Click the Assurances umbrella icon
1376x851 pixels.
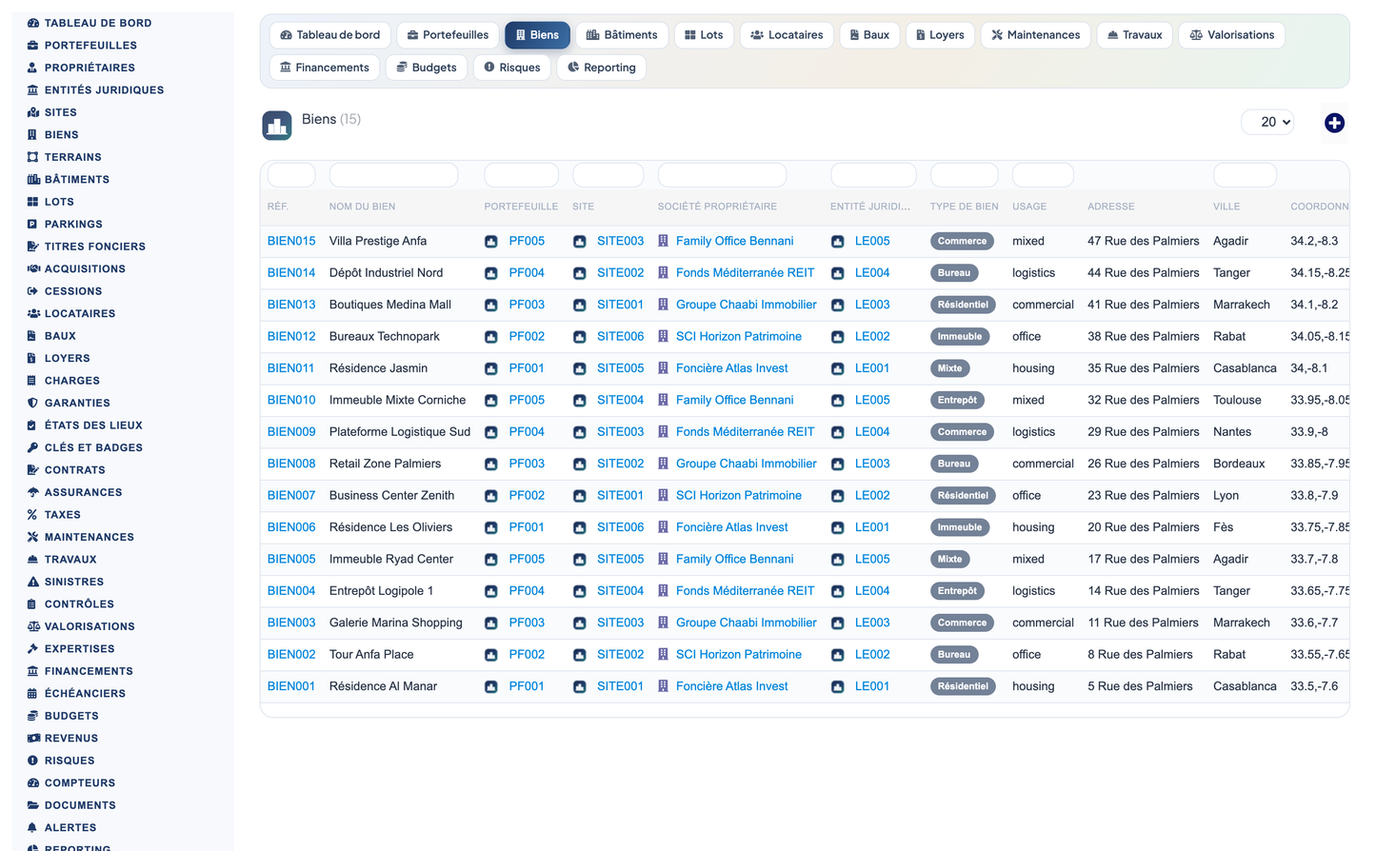pyautogui.click(x=33, y=492)
